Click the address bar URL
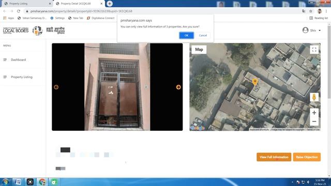331x186 pixels. click(x=81, y=11)
